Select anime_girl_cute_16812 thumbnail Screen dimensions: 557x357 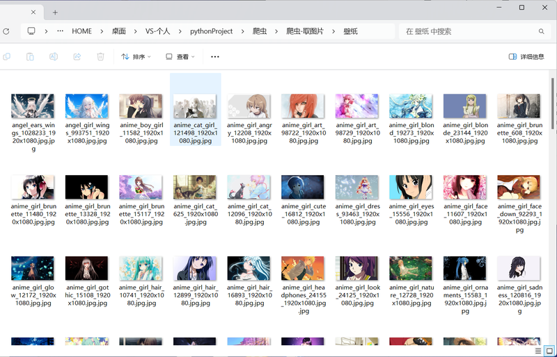(303, 188)
